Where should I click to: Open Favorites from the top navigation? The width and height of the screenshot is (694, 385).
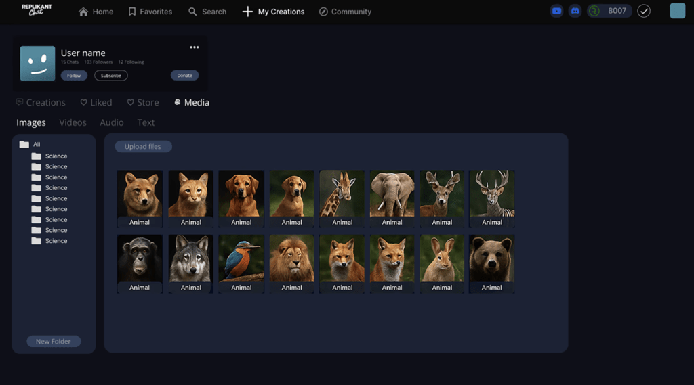[x=150, y=12]
